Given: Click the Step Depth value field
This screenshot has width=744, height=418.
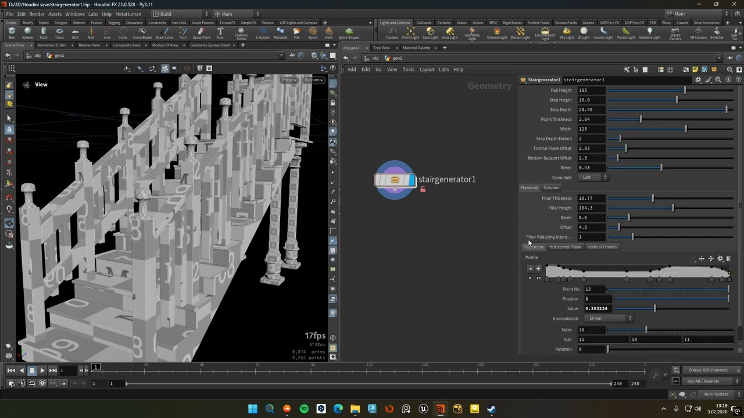Looking at the screenshot, I should click(591, 110).
